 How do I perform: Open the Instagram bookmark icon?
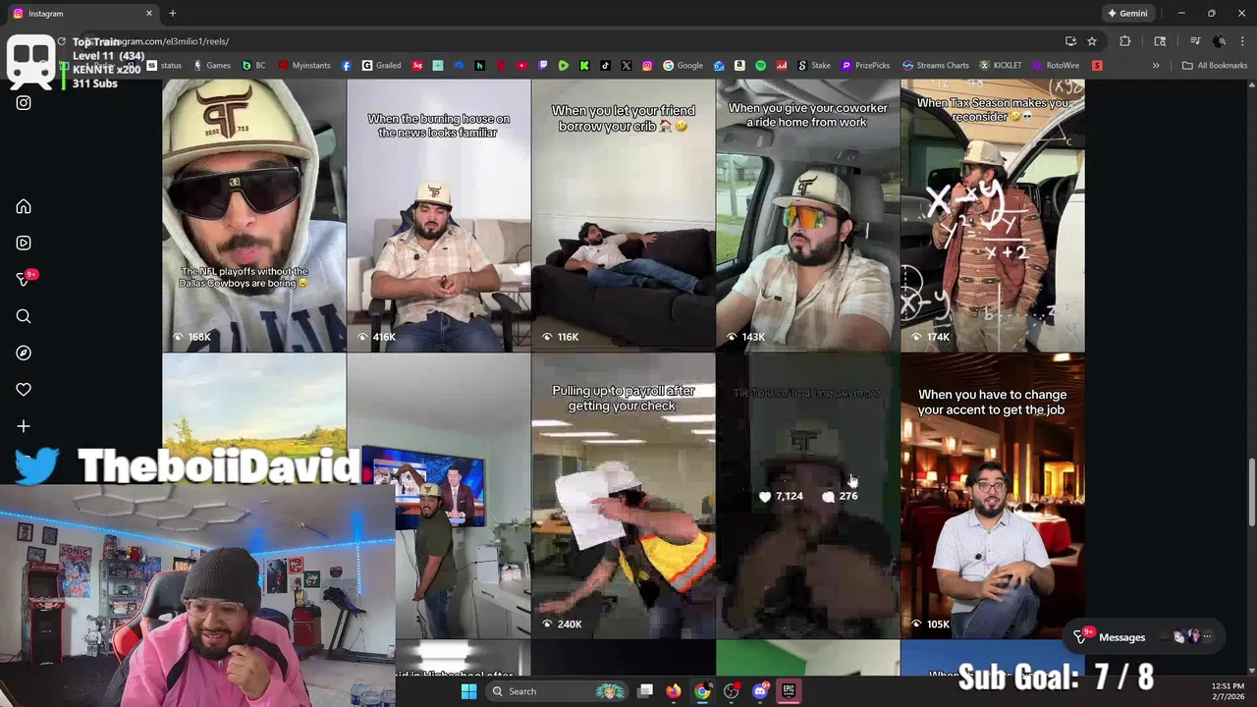[x=647, y=66]
